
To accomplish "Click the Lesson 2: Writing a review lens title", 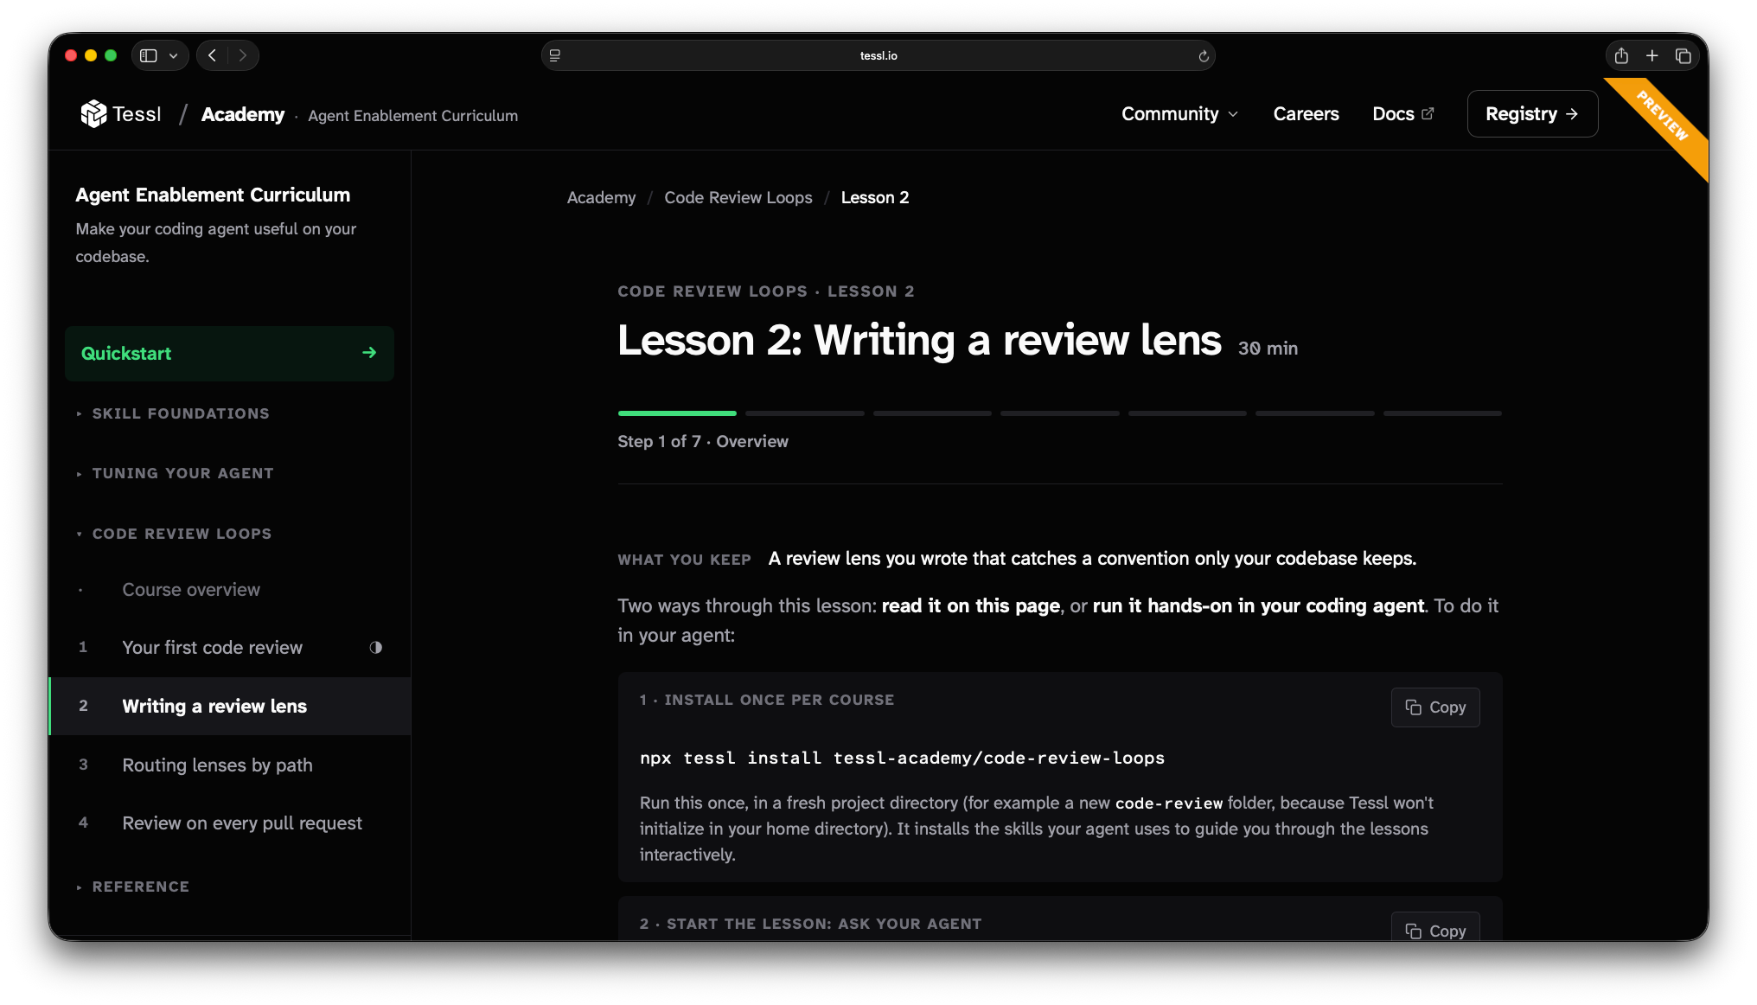I will click(x=919, y=340).
